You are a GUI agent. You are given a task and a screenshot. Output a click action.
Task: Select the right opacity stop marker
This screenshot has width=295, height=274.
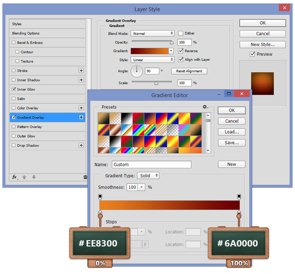coord(239,196)
